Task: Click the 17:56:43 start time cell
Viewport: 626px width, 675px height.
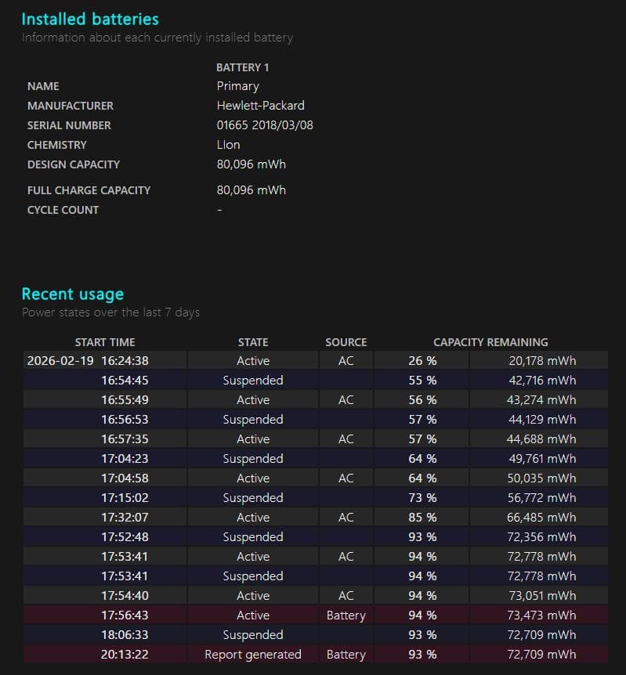Action: 125,615
